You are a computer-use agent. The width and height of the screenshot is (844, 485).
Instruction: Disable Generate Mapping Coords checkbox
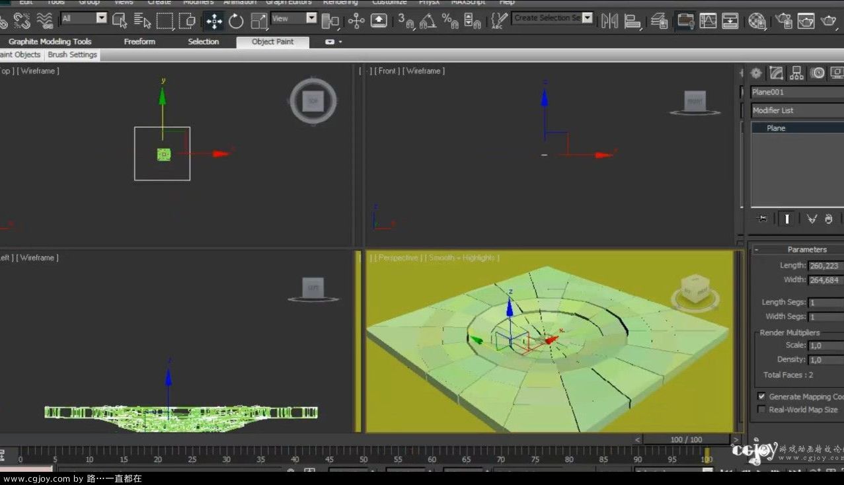(x=762, y=396)
